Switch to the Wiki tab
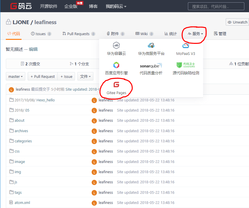This screenshot has height=208, width=249. click(144, 34)
